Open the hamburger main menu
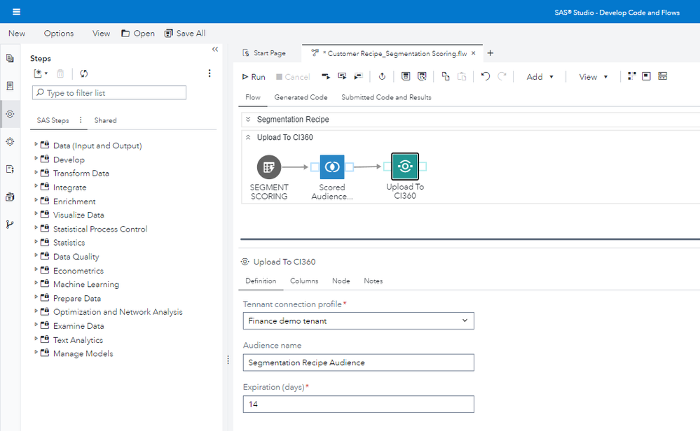Screen dimensions: 700x431 16,12
